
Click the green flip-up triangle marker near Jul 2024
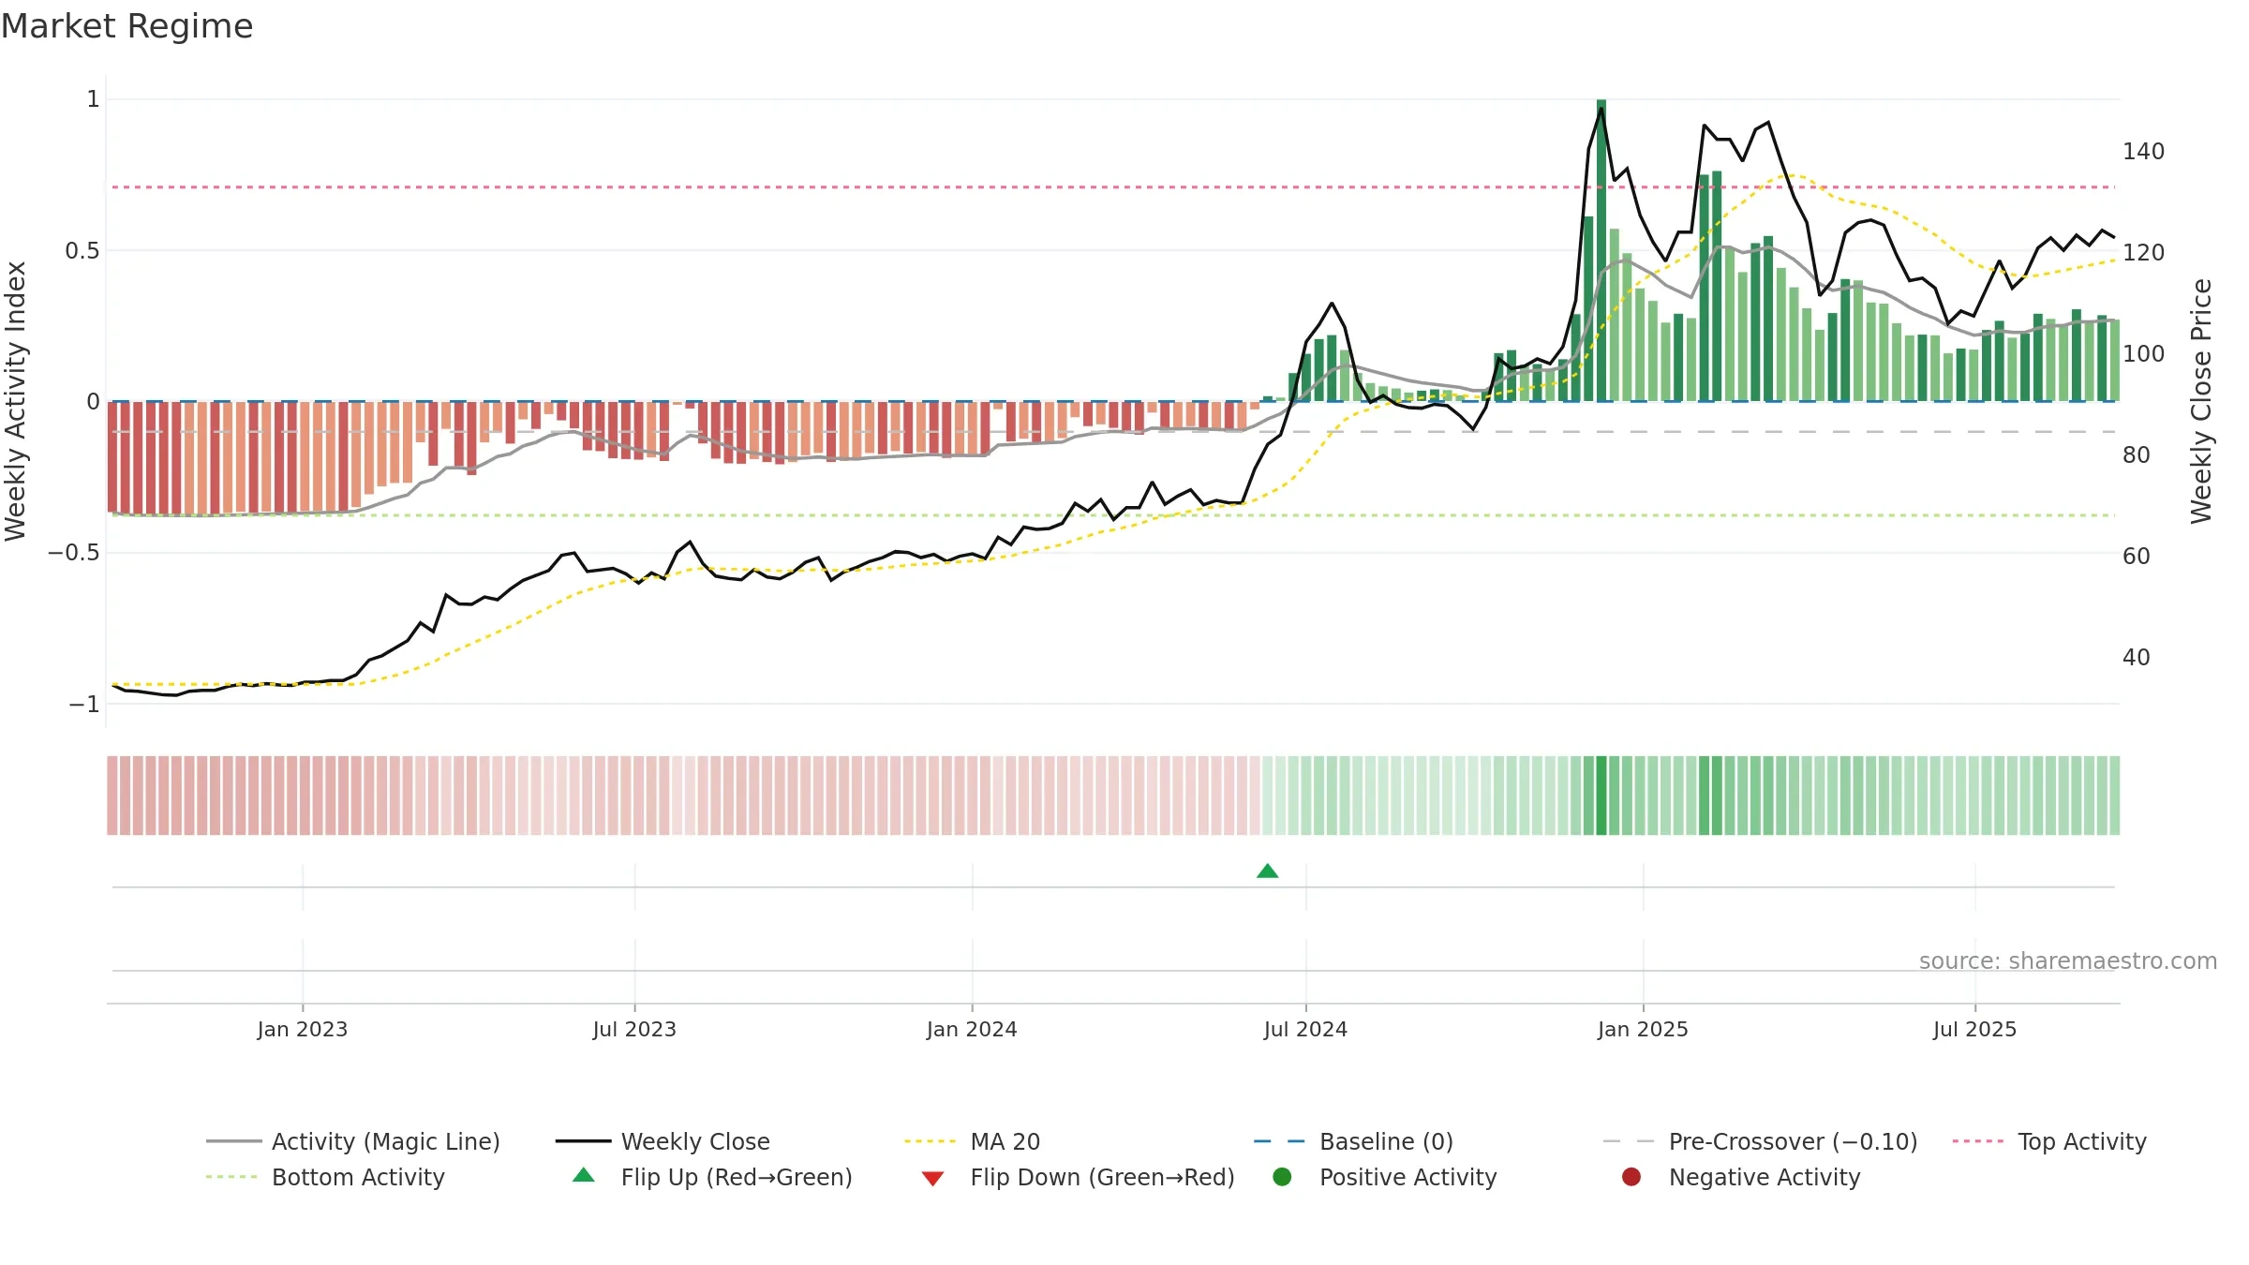point(1268,871)
